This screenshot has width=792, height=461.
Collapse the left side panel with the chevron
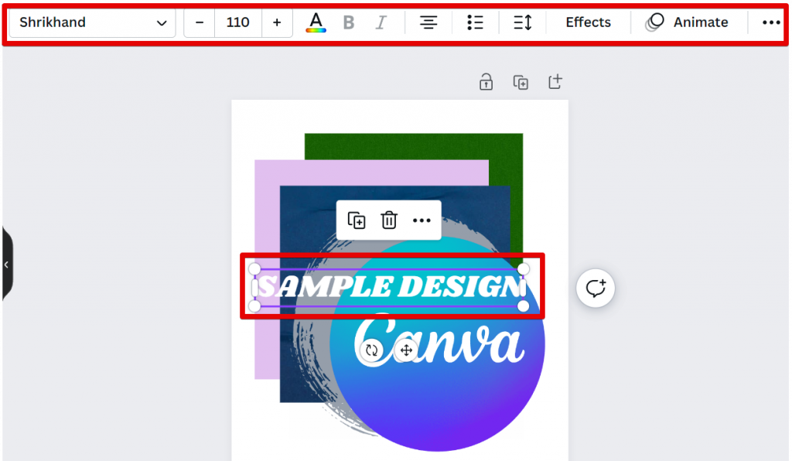(6, 265)
